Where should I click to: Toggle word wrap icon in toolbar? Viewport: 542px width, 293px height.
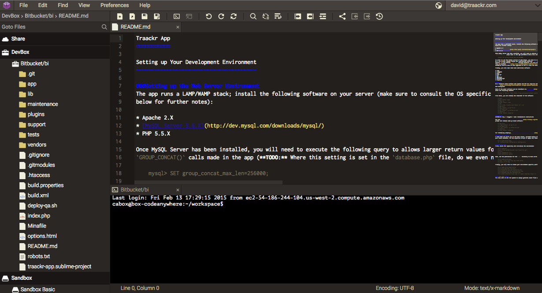(278, 16)
